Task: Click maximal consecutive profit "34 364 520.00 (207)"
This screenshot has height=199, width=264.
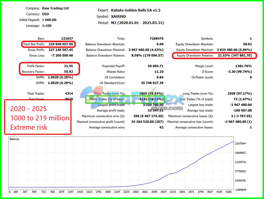Action: pyautogui.click(x=147, y=122)
